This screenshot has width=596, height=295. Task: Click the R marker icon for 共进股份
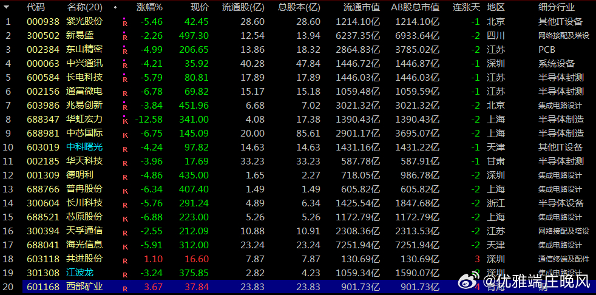[x=124, y=261]
